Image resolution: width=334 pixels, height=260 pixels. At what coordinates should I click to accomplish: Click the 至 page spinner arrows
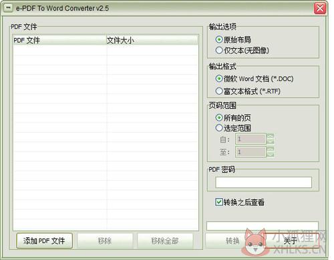tap(271, 152)
